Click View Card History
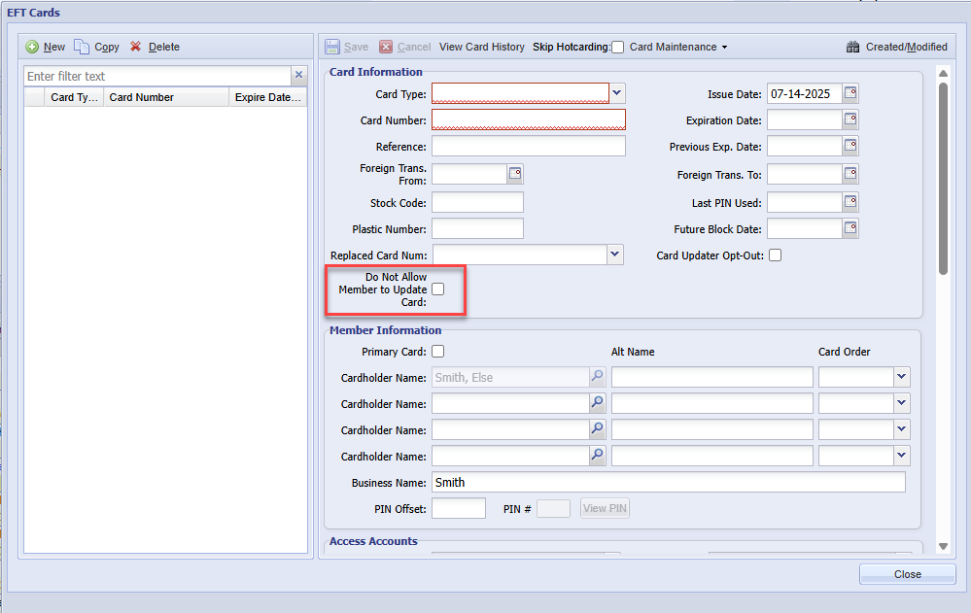This screenshot has width=971, height=613. 481,47
